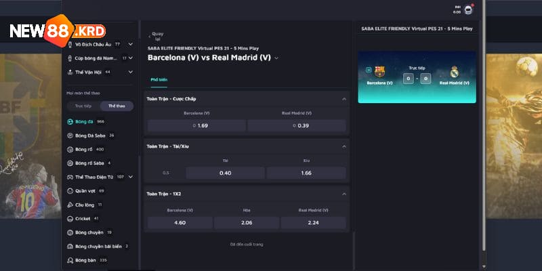Image resolution: width=542 pixels, height=271 pixels.
Task: Click the page vertical scrollbar
Action: [x=484, y=125]
